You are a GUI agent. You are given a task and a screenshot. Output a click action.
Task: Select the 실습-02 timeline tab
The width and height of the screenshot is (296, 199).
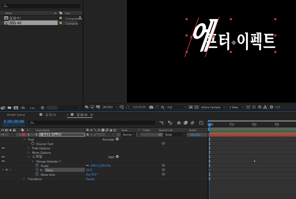tap(82, 114)
